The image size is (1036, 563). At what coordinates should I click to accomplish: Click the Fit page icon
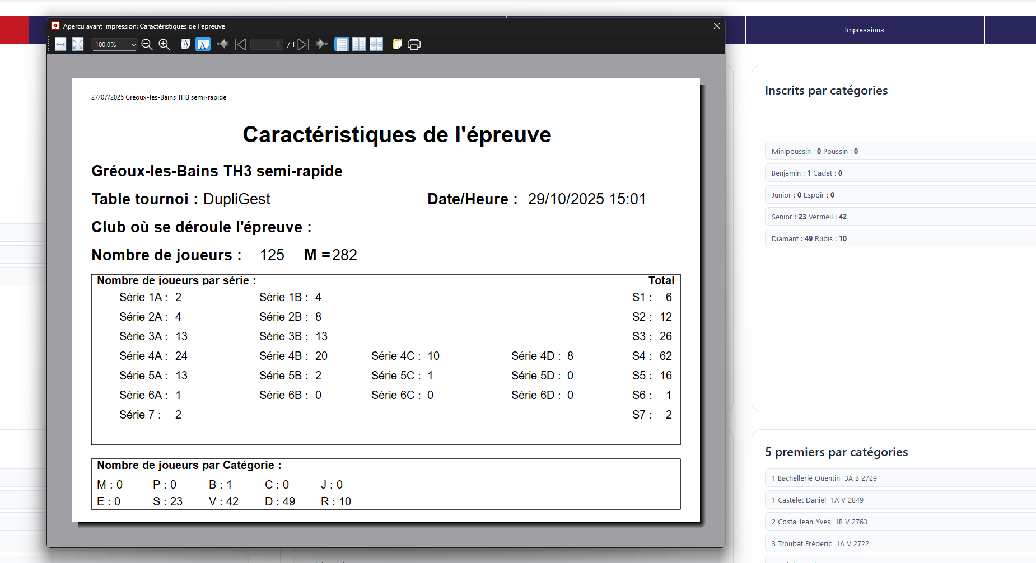point(78,45)
